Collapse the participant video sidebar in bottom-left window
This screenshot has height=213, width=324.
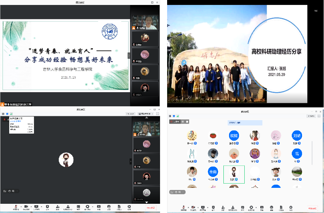[130, 161]
